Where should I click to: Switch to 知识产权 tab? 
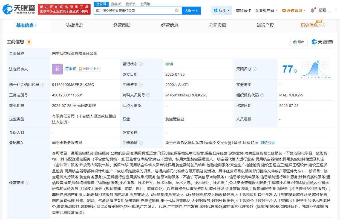click(x=265, y=25)
